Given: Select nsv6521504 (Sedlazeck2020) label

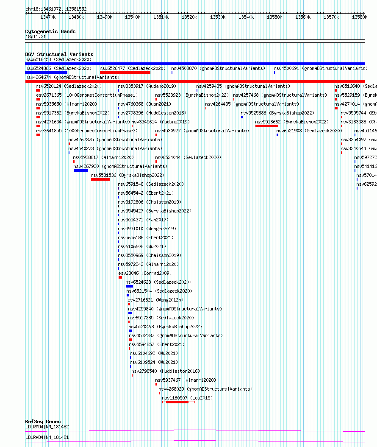Looking at the screenshot, I should pos(159,291).
